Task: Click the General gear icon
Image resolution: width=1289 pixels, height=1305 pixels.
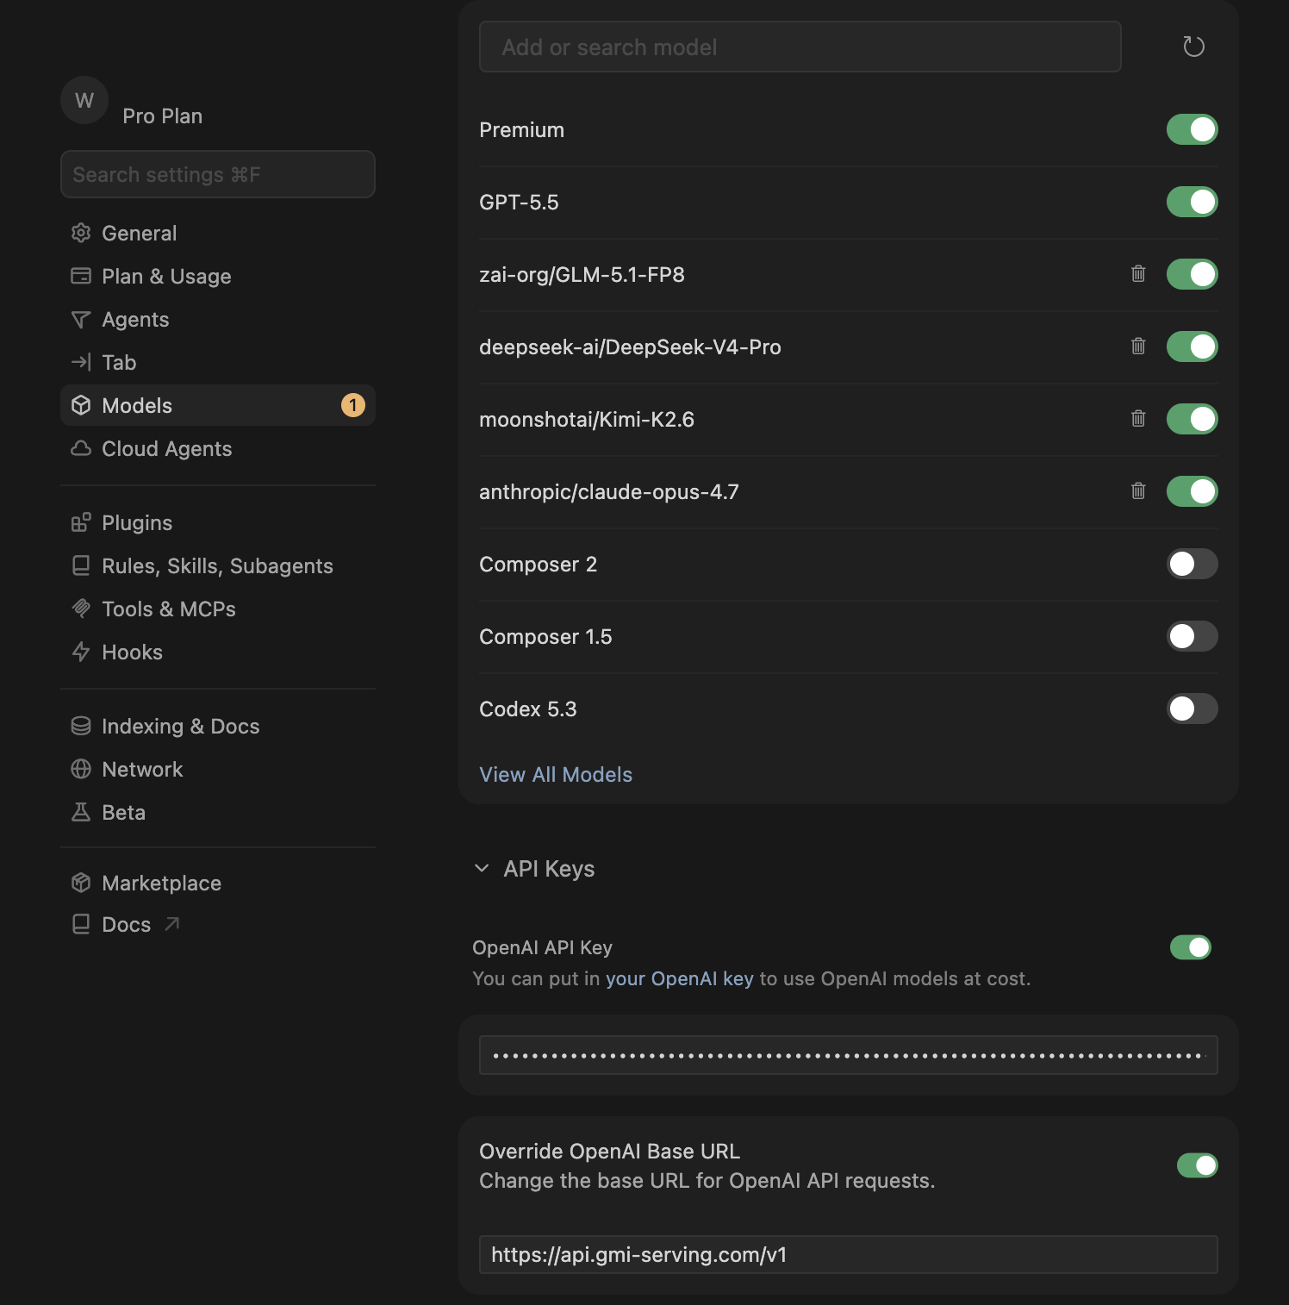Action: click(81, 233)
